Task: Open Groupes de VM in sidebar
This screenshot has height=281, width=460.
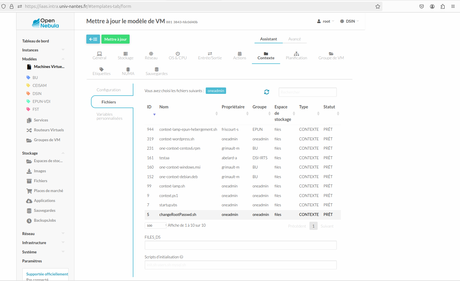Action: coord(43,140)
